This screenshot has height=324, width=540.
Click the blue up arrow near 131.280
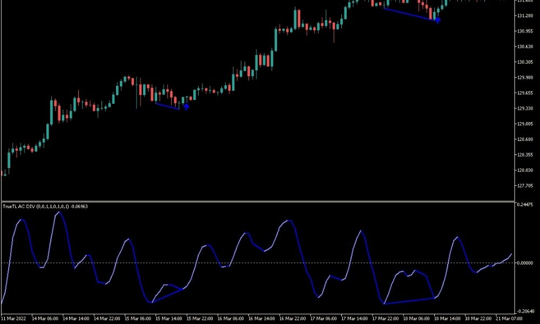point(437,20)
